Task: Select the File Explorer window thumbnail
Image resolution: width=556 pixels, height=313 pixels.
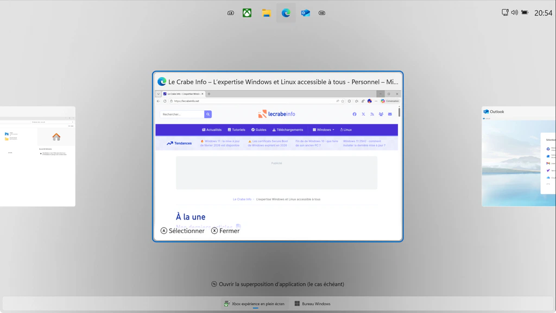Action: (37, 156)
